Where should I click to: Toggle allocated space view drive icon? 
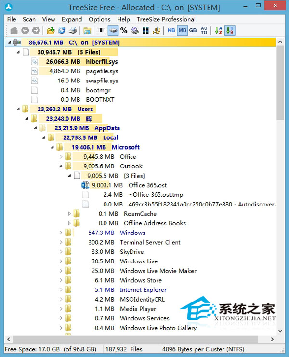click(113, 30)
